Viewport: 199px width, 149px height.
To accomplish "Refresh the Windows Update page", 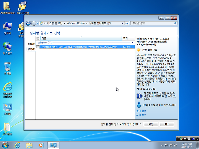I will 127,23.
